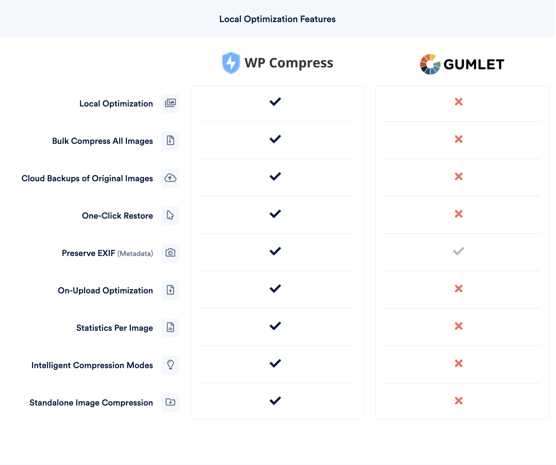Click the On-Upload Optimization file icon

170,290
